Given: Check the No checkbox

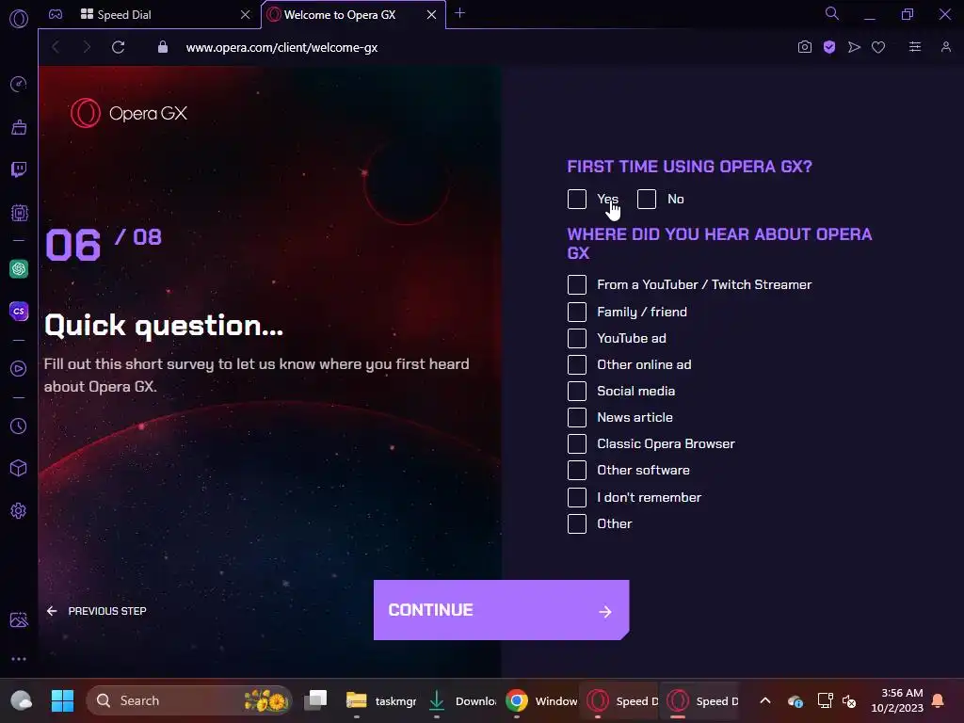Looking at the screenshot, I should coord(647,200).
